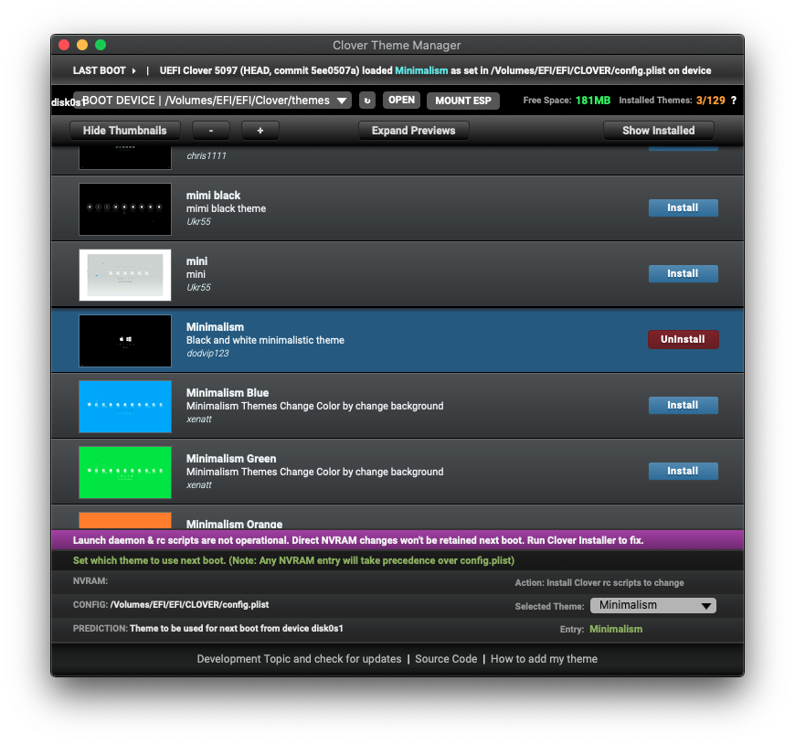The height and width of the screenshot is (744, 795).
Task: Click the cyan Minimalism name in last boot bar
Action: [421, 70]
